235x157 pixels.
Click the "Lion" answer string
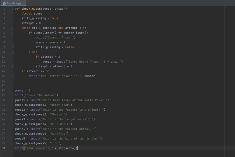[55, 143]
